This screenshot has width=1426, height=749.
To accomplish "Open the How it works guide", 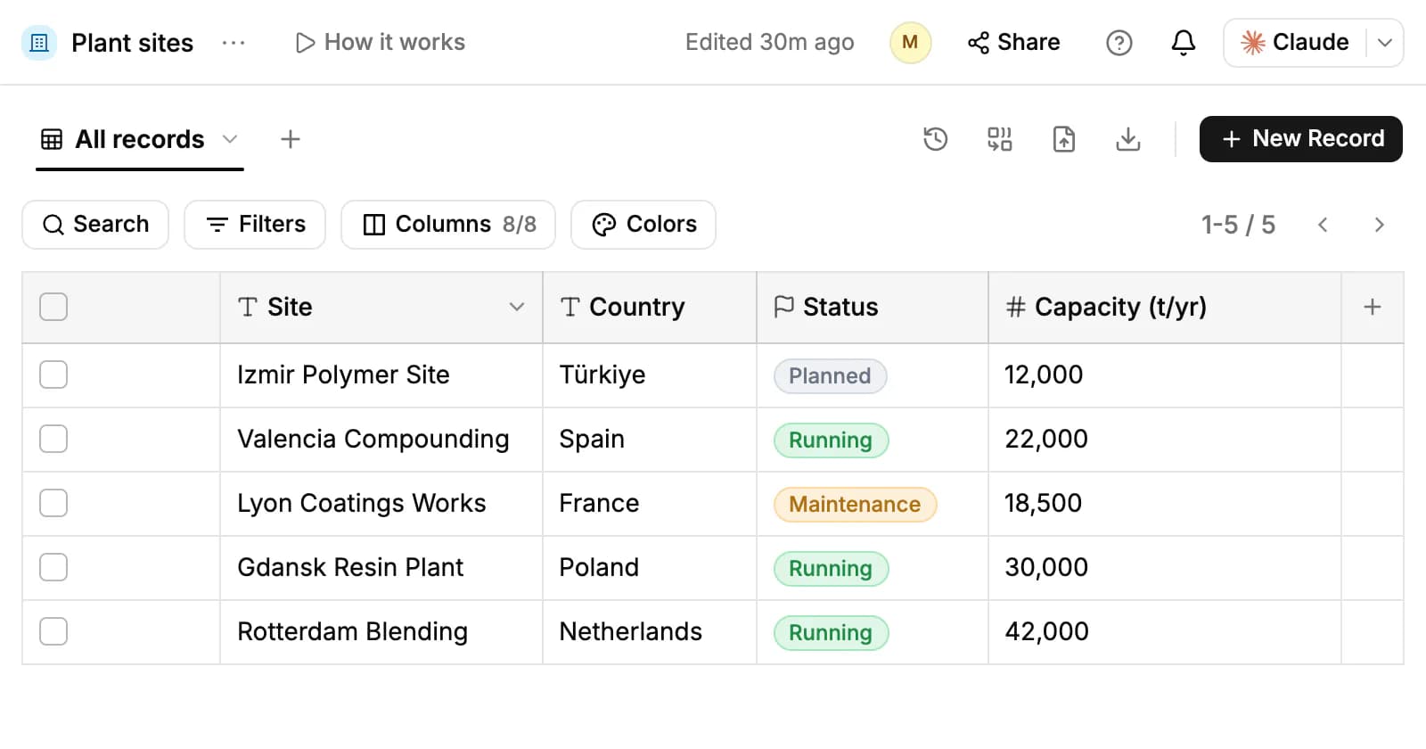I will pos(380,43).
